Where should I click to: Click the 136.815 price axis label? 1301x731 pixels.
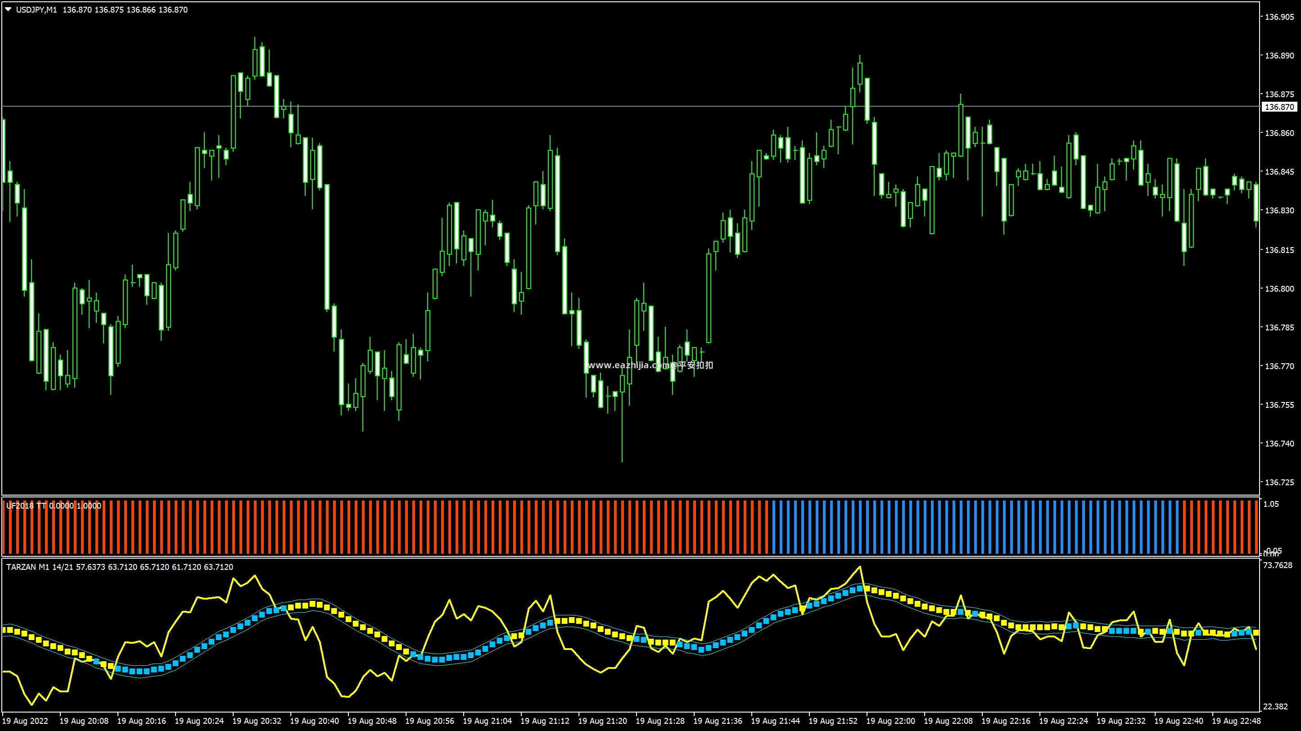coord(1279,250)
